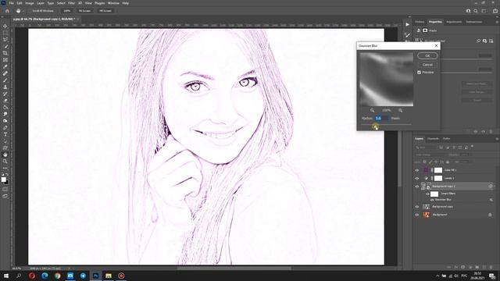
Task: Hide the Background layer
Action: tap(416, 215)
